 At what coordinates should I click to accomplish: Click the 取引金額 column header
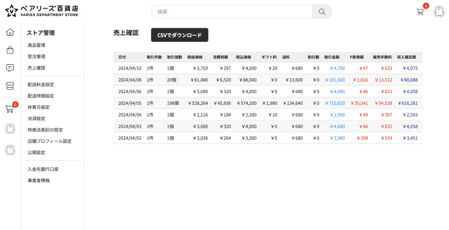[x=332, y=57]
